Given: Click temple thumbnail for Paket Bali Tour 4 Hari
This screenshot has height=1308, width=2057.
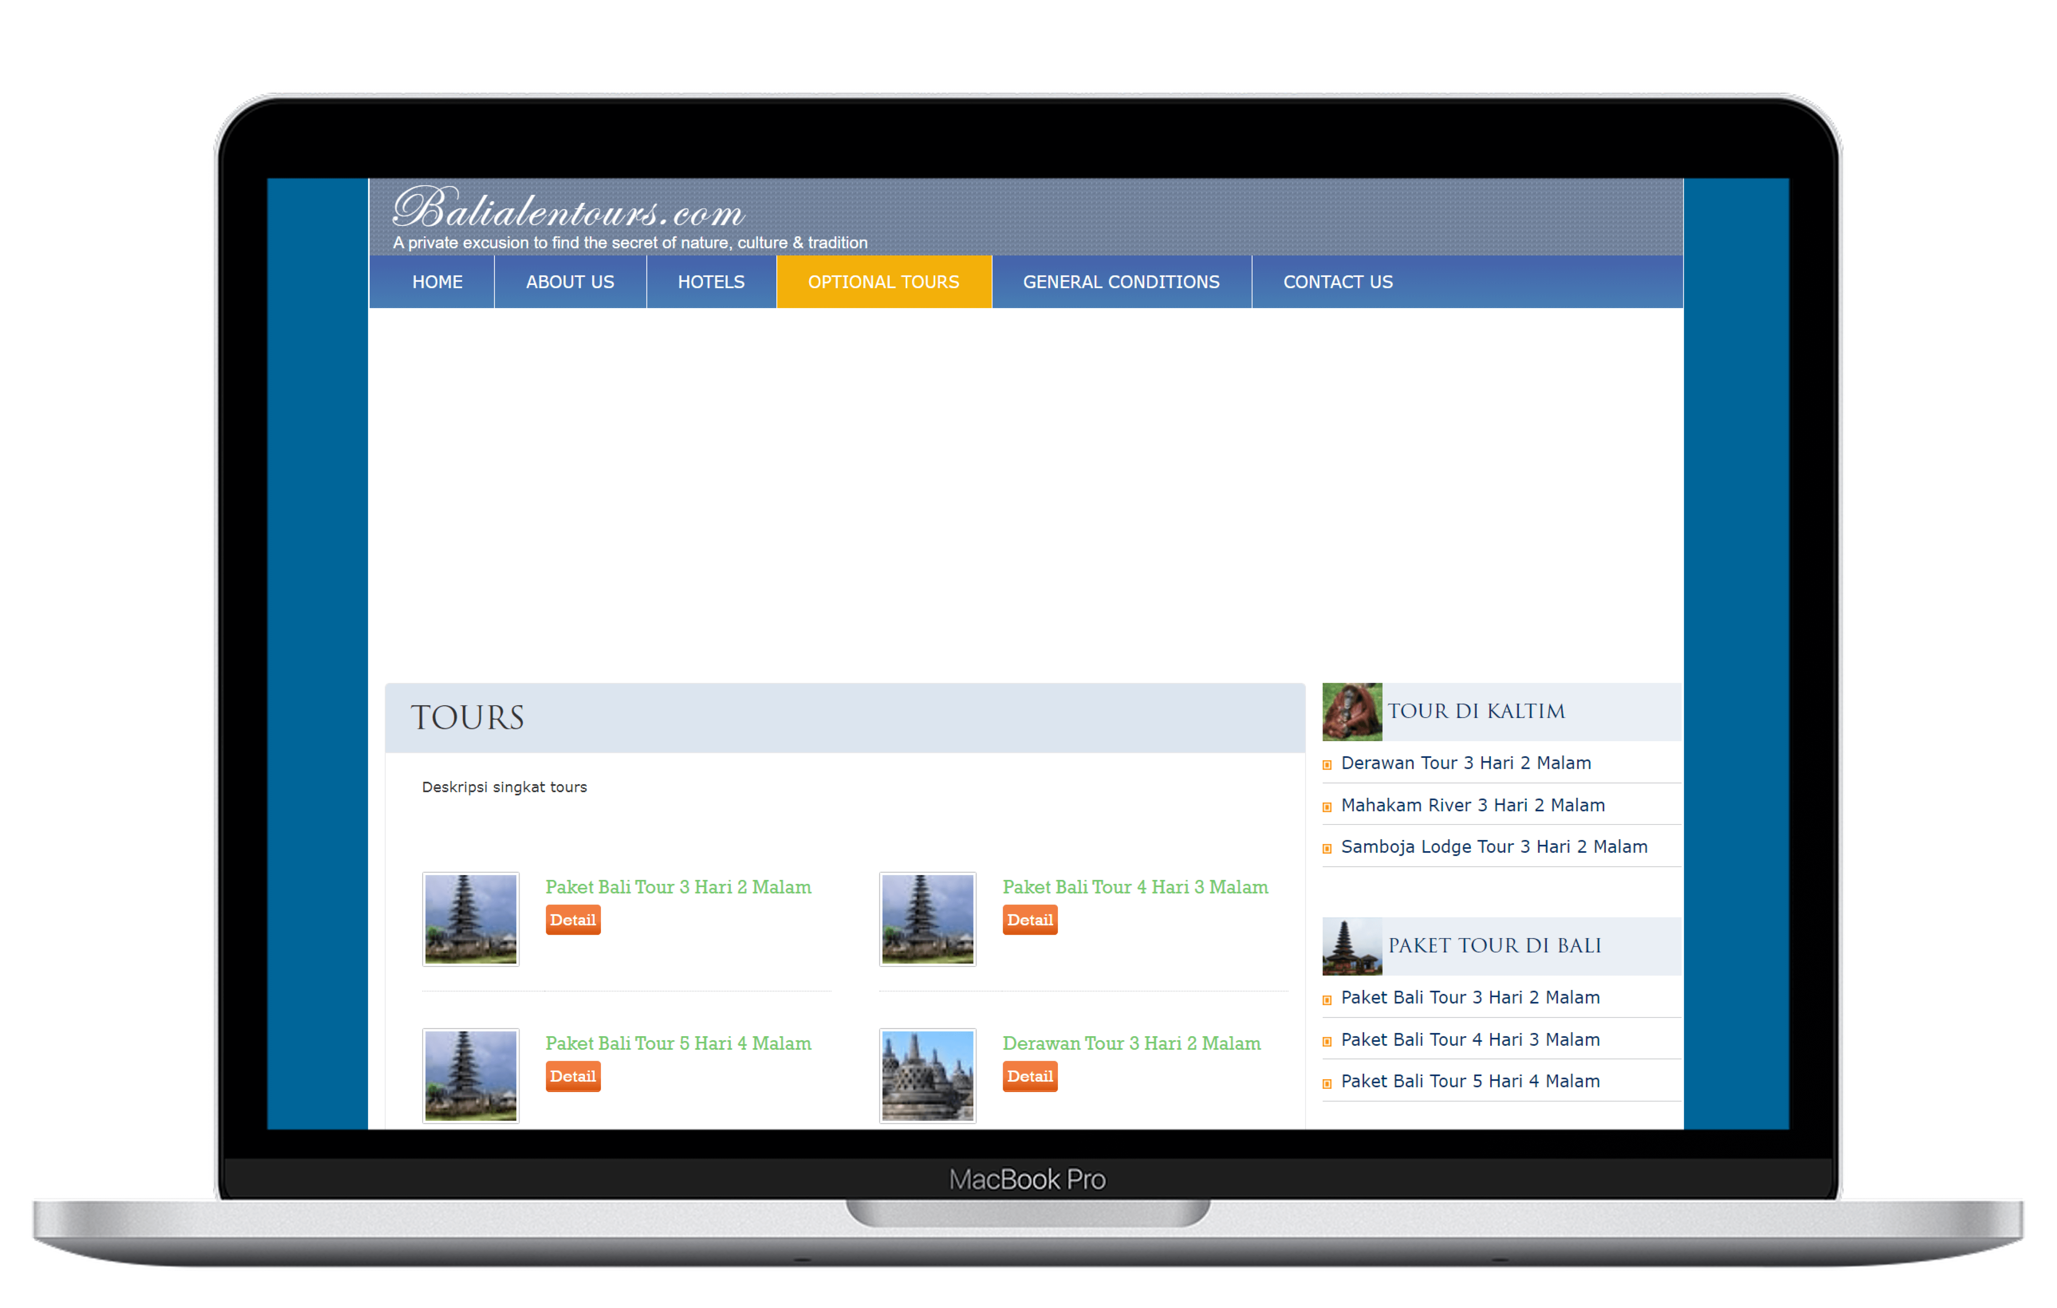Looking at the screenshot, I should pos(928,919).
